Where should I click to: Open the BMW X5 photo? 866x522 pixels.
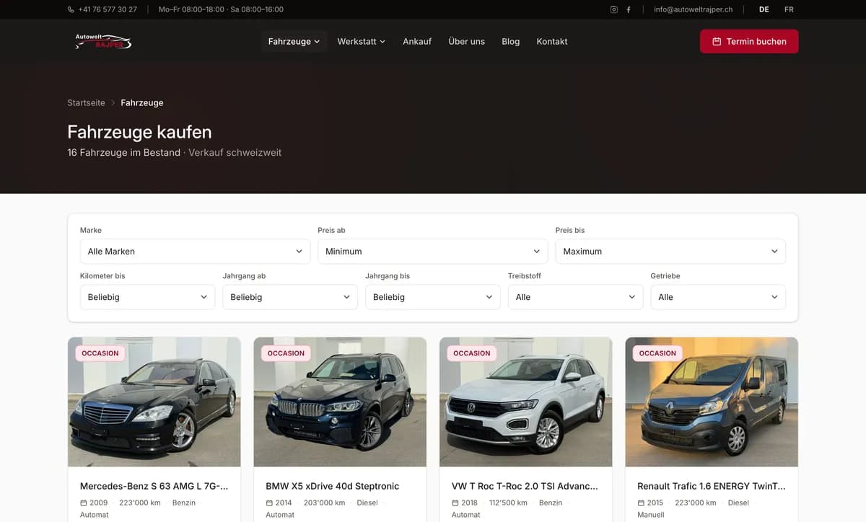tap(340, 402)
